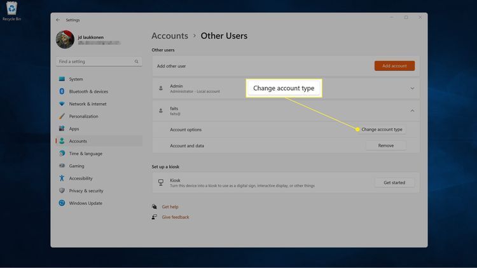The width and height of the screenshot is (477, 268).
Task: Open the Accessibility figure icon
Action: click(x=62, y=178)
